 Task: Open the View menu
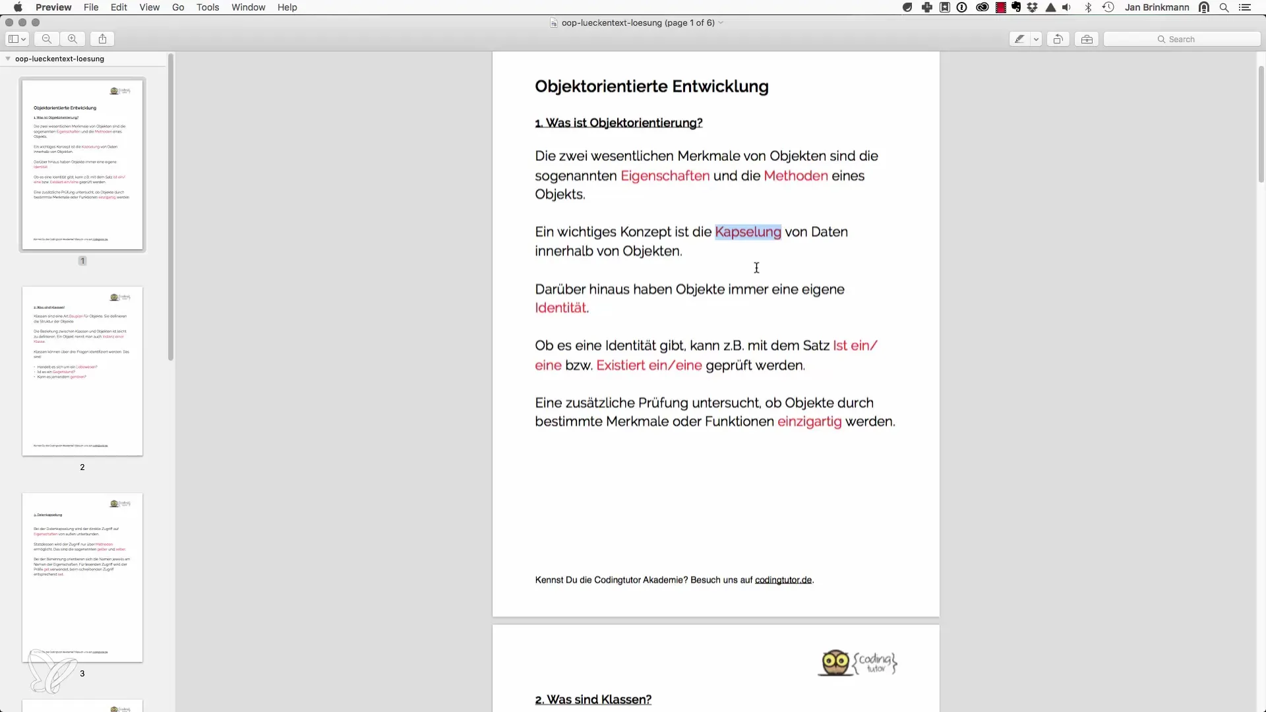[x=149, y=7]
